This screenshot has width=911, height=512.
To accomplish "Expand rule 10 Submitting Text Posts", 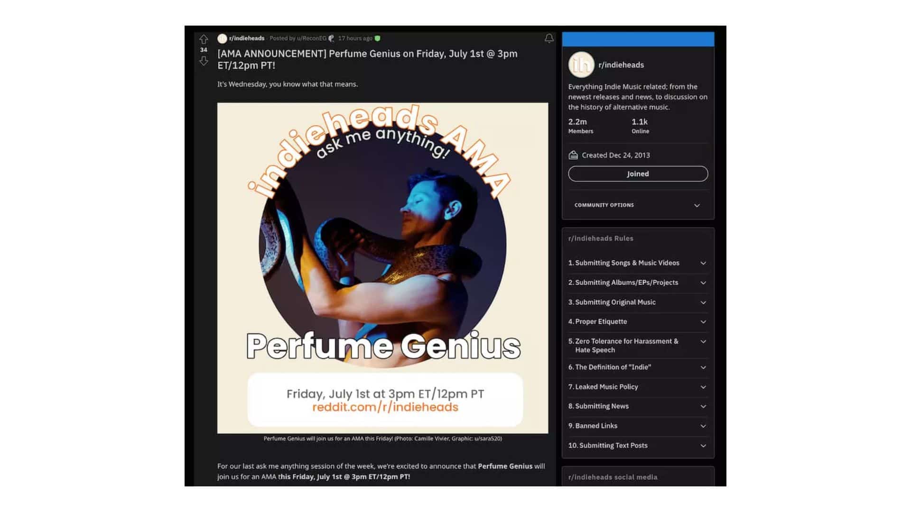I will tap(638, 446).
